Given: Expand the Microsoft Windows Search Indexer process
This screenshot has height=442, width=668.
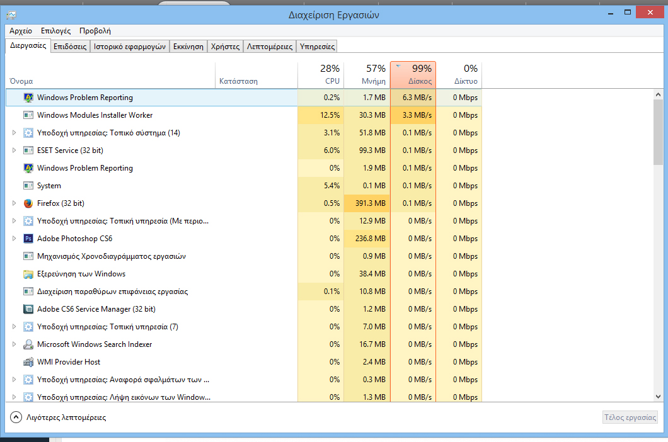Looking at the screenshot, I should point(14,344).
